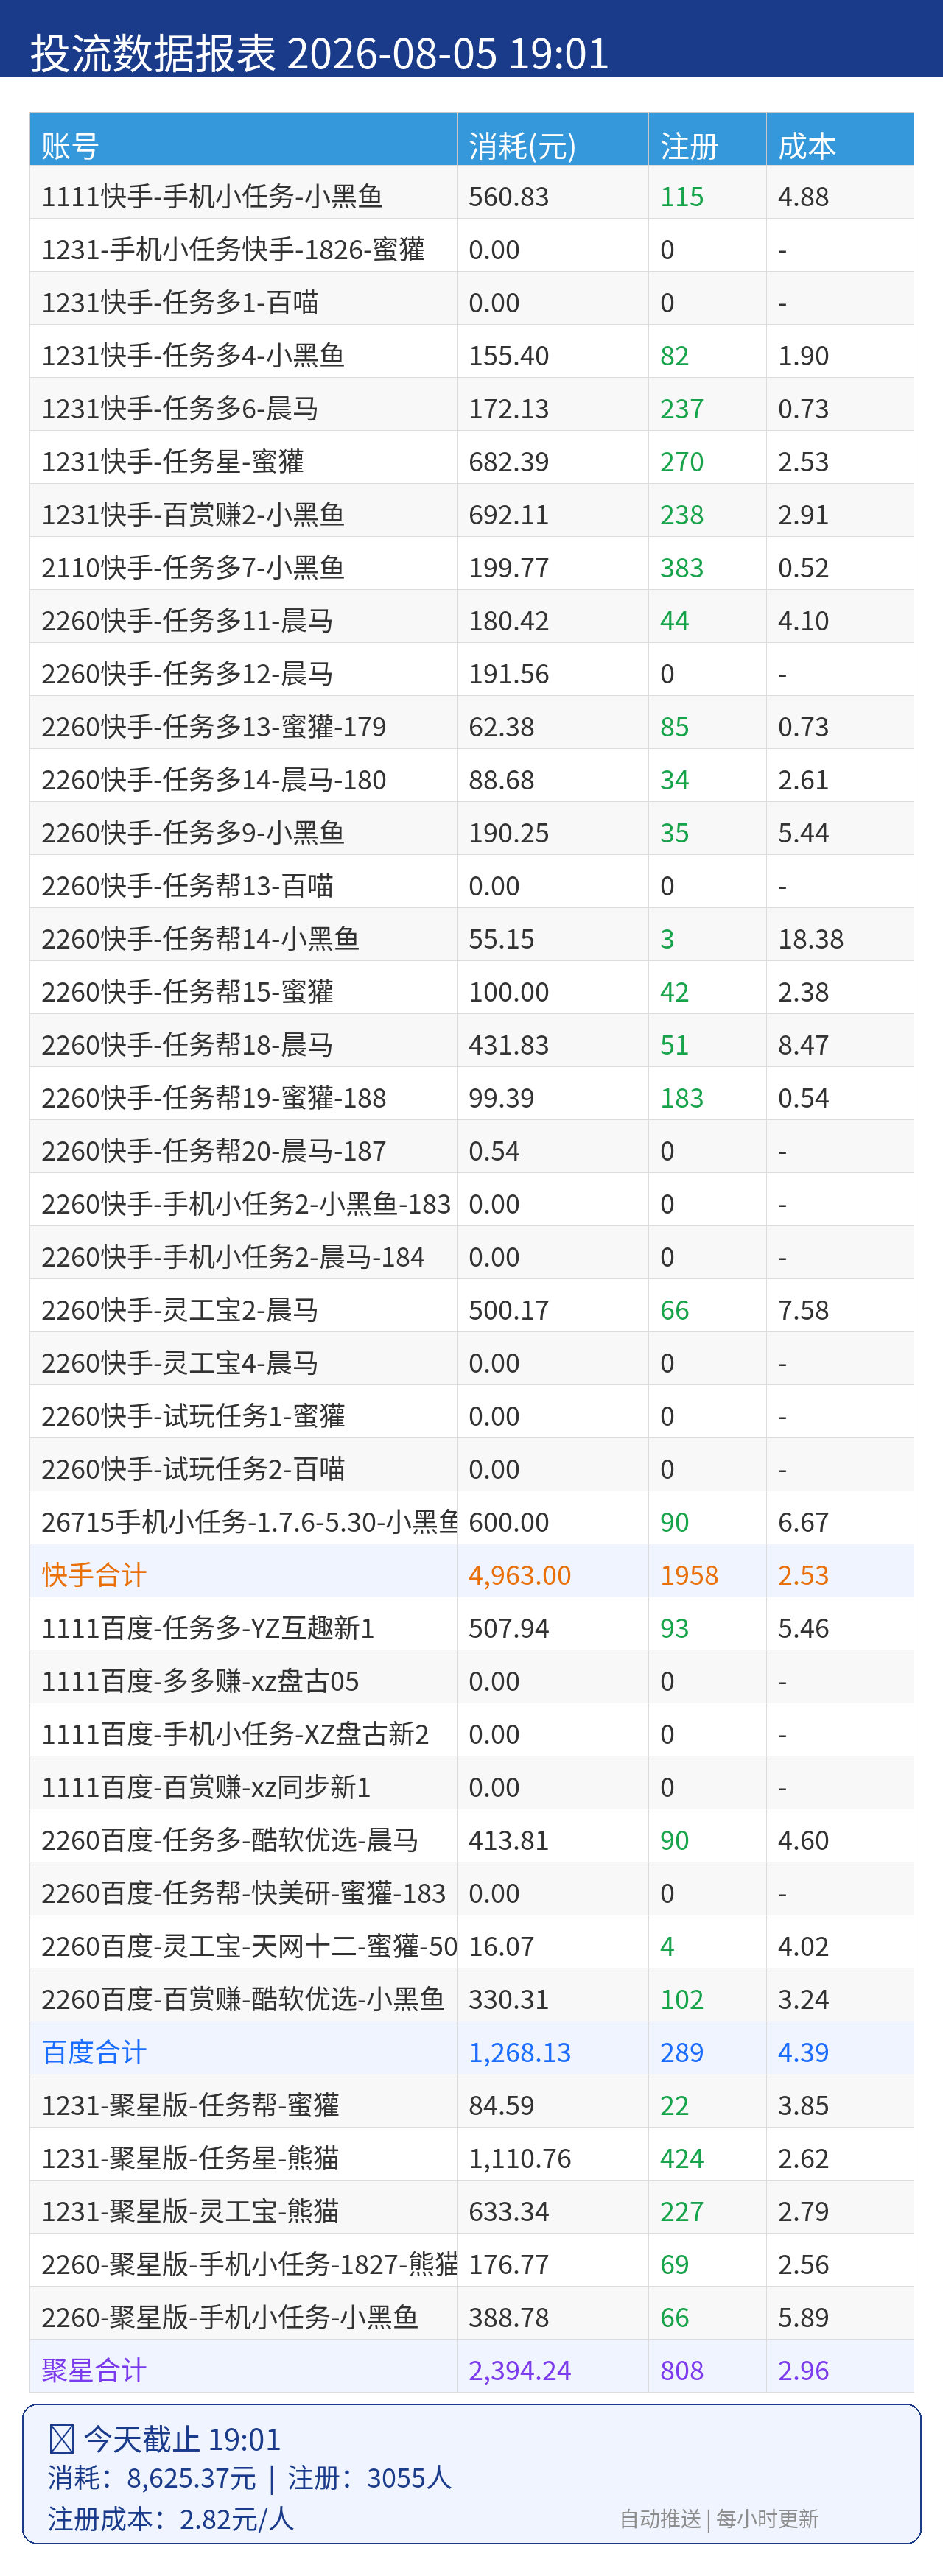The height and width of the screenshot is (2576, 943).
Task: Select account 1111快手-手机小任务-小黑鱼
Action: click(212, 197)
